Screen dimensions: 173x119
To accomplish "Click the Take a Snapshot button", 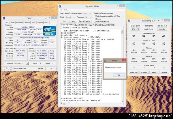I will (x=84, y=21).
